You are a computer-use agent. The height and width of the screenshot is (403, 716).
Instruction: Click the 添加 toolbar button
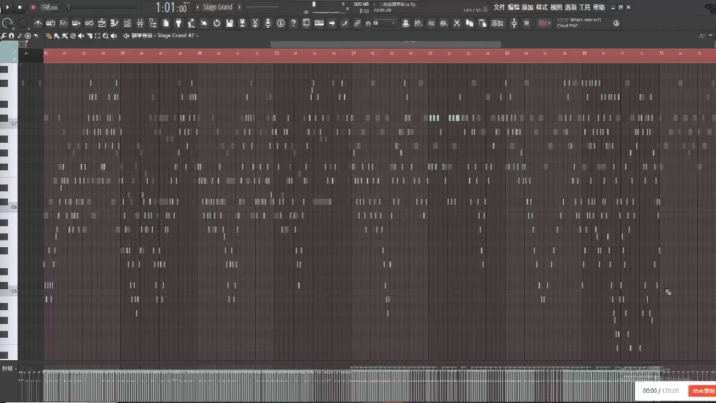coord(497,23)
